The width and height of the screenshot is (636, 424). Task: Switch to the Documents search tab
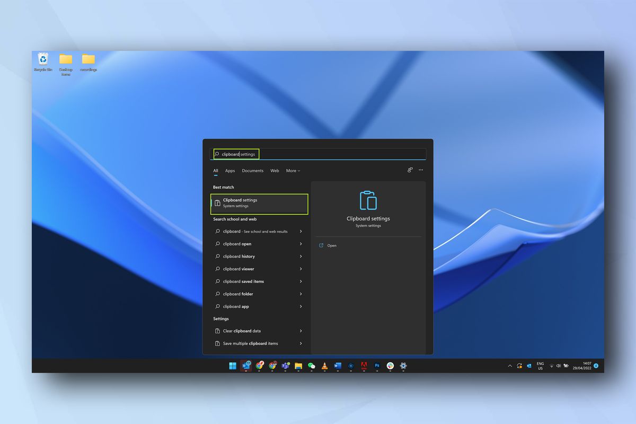click(253, 170)
